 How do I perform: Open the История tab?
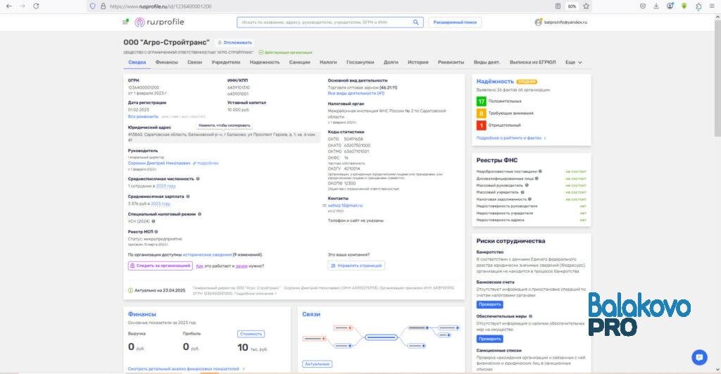(x=418, y=62)
